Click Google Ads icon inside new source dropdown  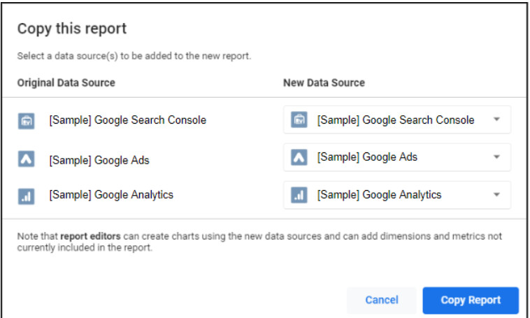299,158
